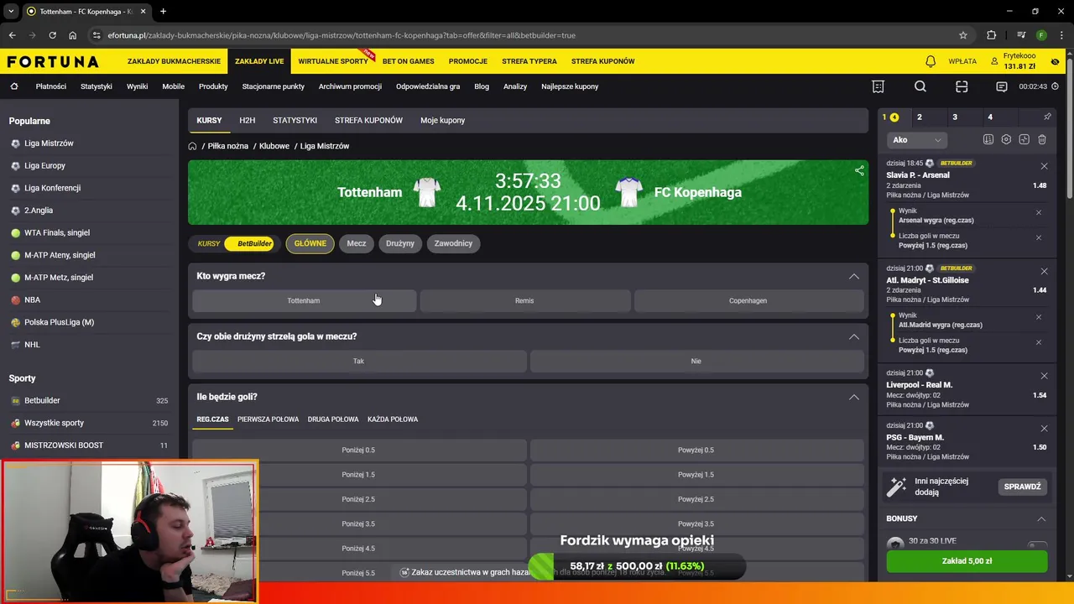Remove Atl.Madrid wygra selection from betslip
1074x604 pixels.
click(x=1039, y=317)
